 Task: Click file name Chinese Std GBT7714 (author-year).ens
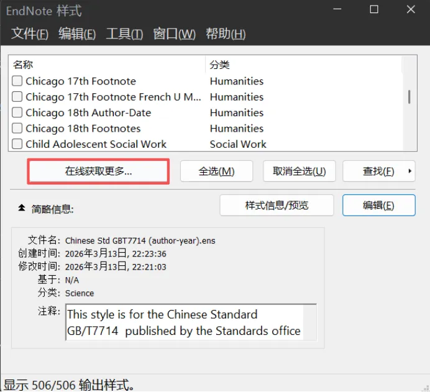140,240
